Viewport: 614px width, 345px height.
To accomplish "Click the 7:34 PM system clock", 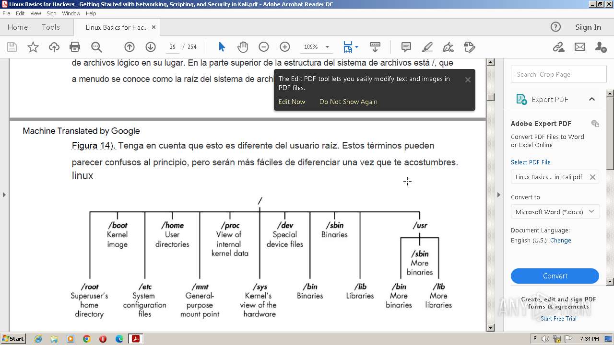I will point(589,339).
